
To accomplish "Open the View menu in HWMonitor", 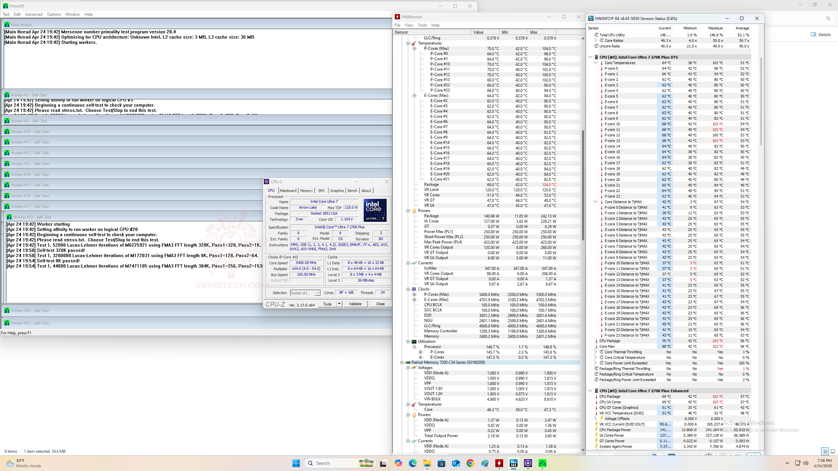I will (x=409, y=25).
